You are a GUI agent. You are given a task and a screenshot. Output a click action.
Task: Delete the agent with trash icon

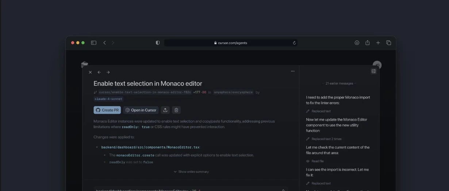[x=176, y=110]
